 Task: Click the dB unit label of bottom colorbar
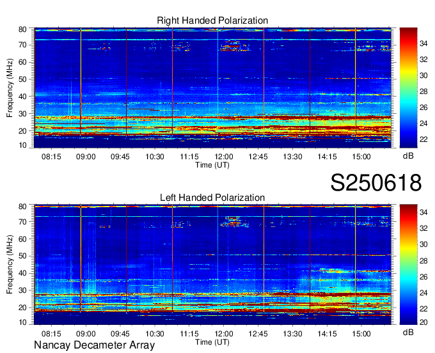click(x=408, y=333)
